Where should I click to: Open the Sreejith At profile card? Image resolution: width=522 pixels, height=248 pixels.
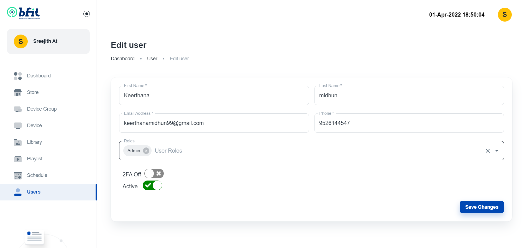coord(48,41)
